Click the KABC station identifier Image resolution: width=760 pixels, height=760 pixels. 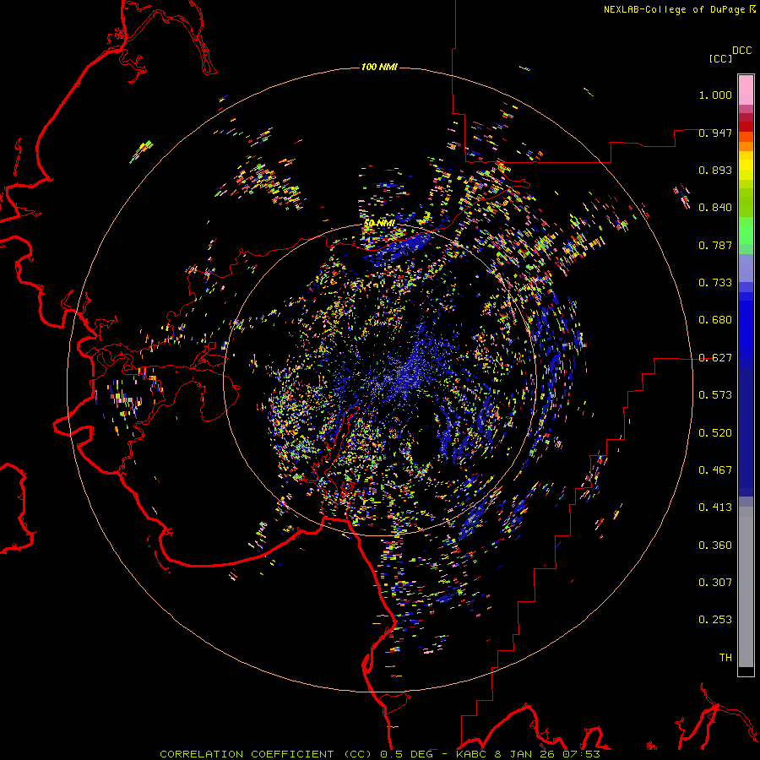point(471,754)
